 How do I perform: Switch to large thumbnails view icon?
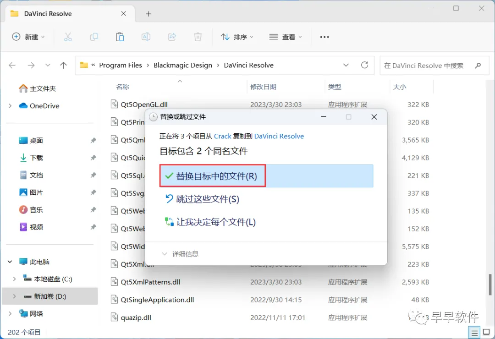(486, 332)
